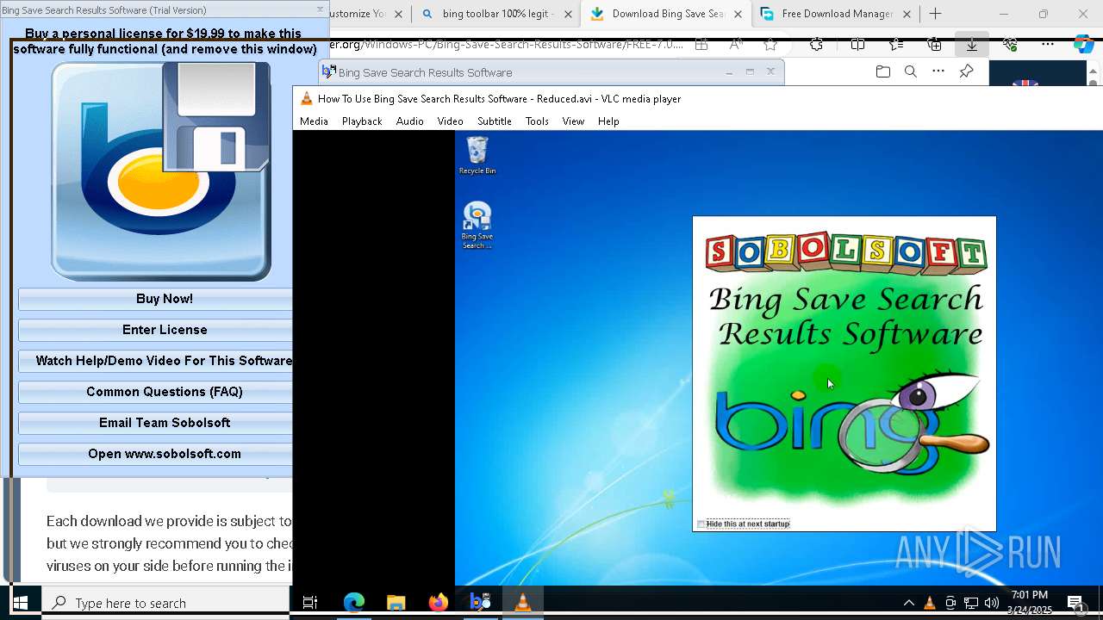Open the Subtitle menu in VLC
Image resolution: width=1103 pixels, height=620 pixels.
(495, 121)
